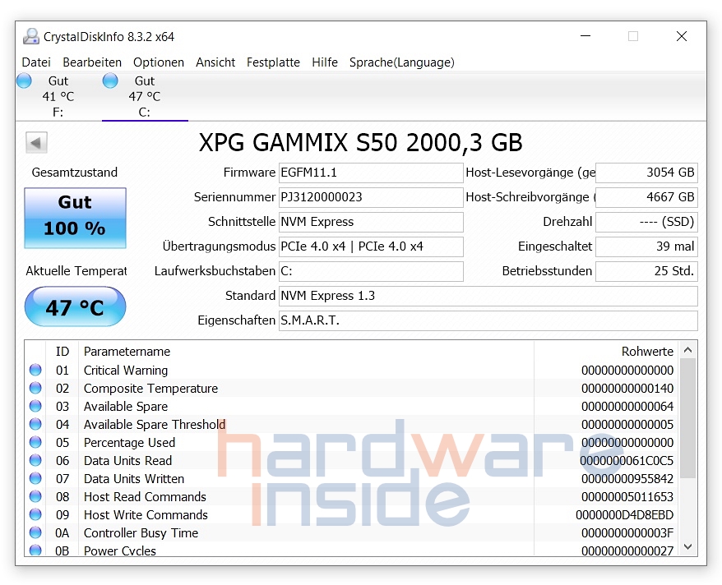The image size is (722, 585).
Task: Click the status icon beside Host Write Commands
Action: (35, 515)
